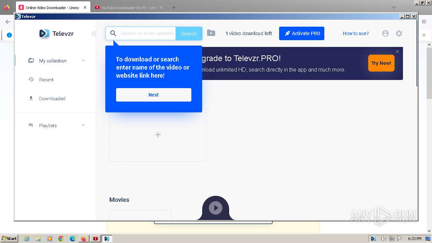Click the Try Now! button

(x=381, y=63)
